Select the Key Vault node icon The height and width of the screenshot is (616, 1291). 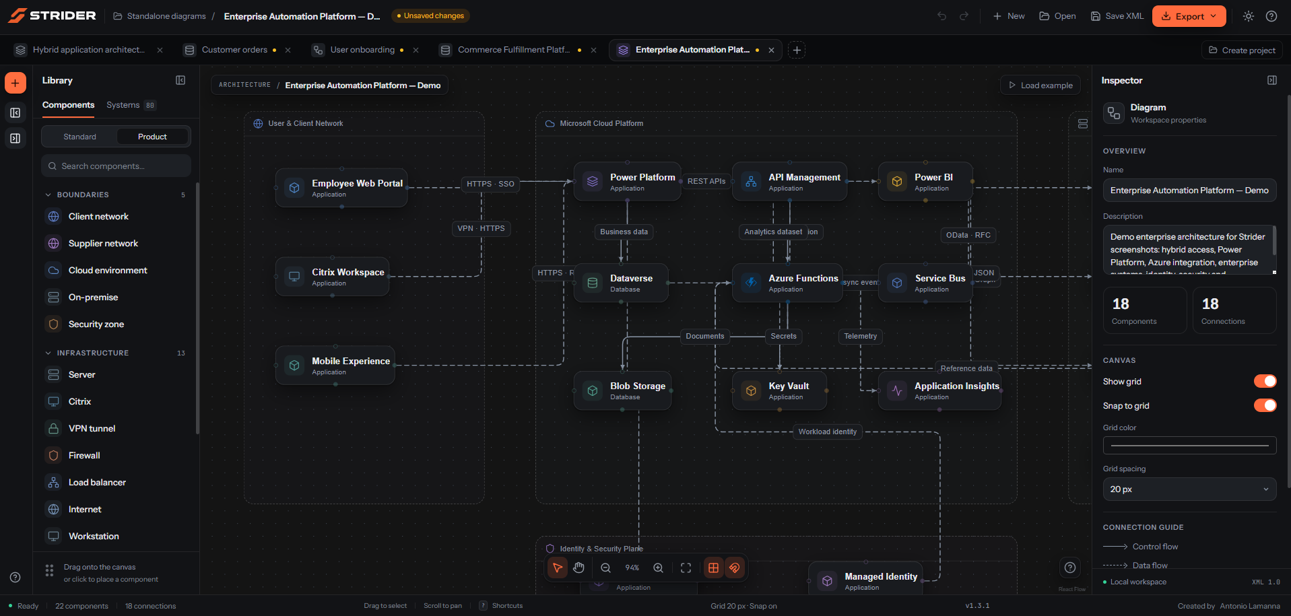pyautogui.click(x=751, y=390)
